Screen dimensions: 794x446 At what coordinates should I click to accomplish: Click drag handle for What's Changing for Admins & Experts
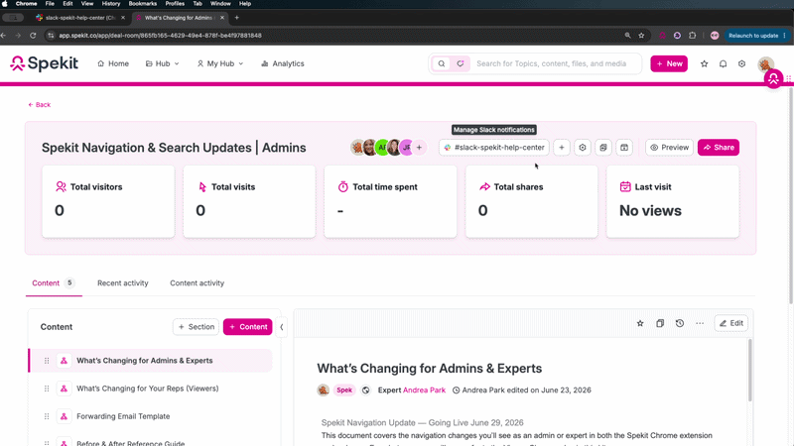pyautogui.click(x=47, y=361)
